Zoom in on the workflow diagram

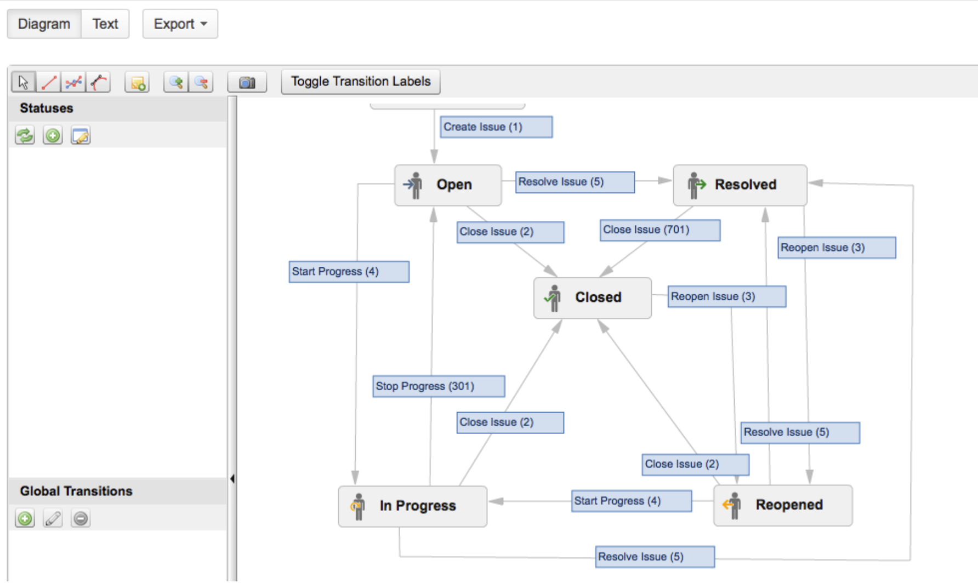click(176, 82)
